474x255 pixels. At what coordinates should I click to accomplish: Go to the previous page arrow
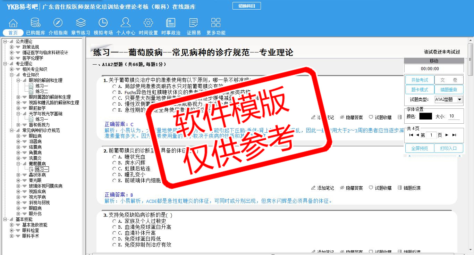[417, 135]
